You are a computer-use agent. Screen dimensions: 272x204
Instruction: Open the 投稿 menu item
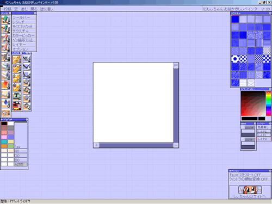click(x=8, y=9)
